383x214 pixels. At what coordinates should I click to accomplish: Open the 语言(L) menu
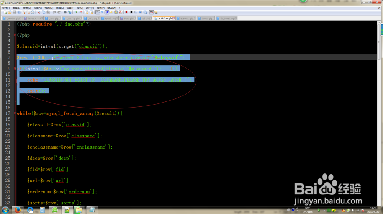pyautogui.click(x=60, y=8)
